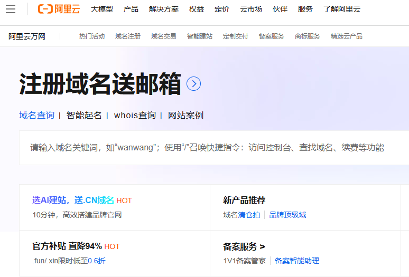Click the 0.6折 discount link

tap(97, 261)
